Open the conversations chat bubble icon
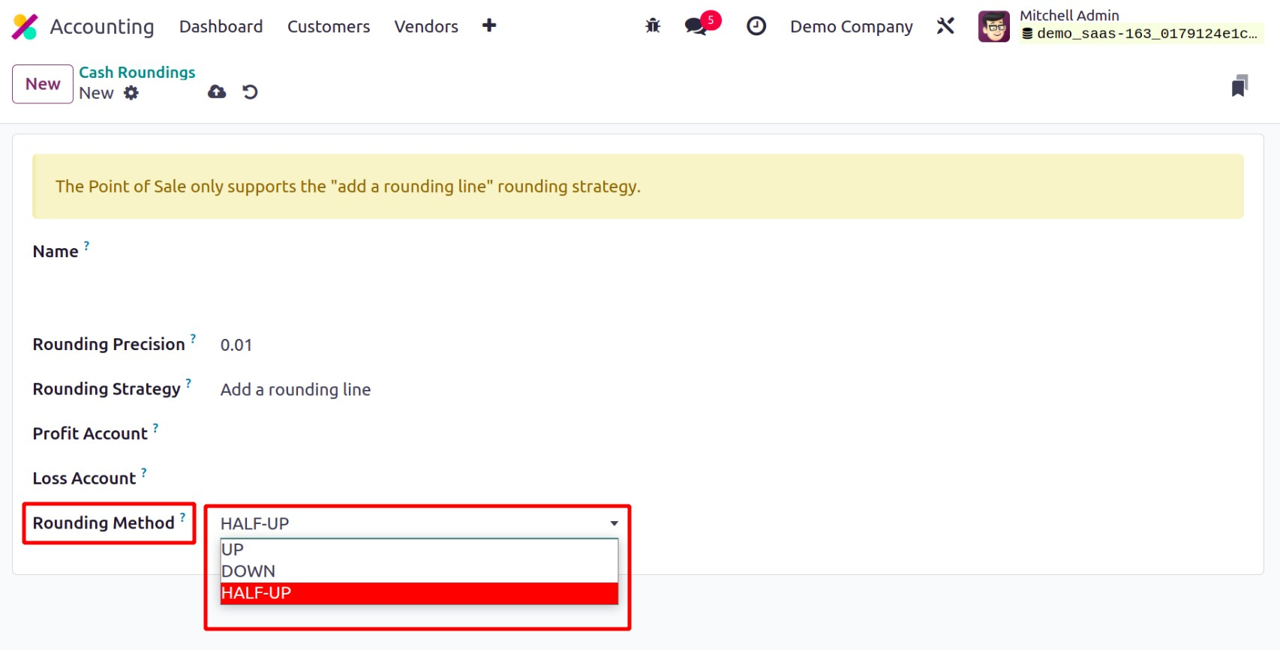The height and width of the screenshot is (650, 1280). [696, 26]
